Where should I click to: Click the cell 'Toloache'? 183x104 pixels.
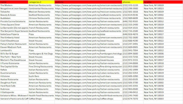pos(14,12)
